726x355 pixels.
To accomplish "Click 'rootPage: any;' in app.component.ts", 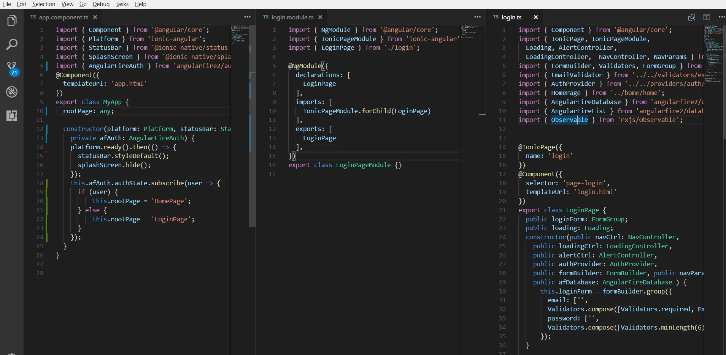I will point(89,111).
